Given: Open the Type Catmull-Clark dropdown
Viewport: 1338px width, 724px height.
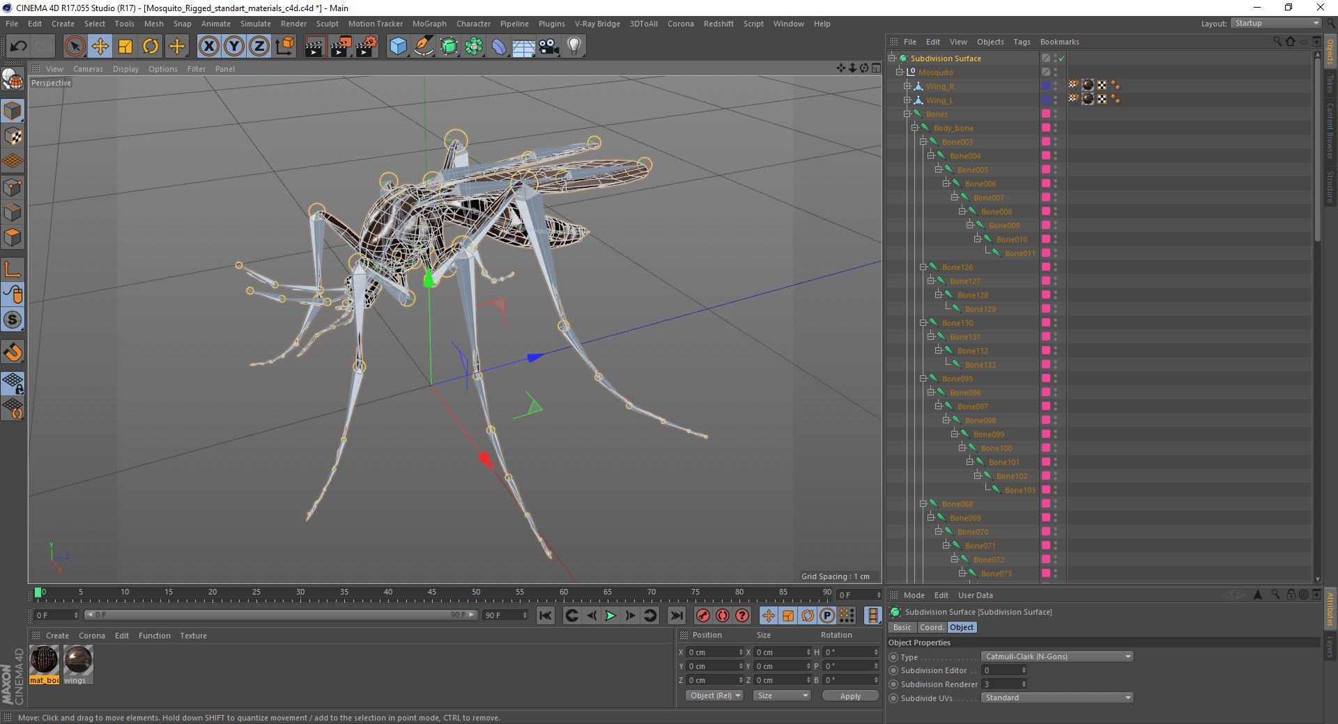Looking at the screenshot, I should tap(1057, 656).
